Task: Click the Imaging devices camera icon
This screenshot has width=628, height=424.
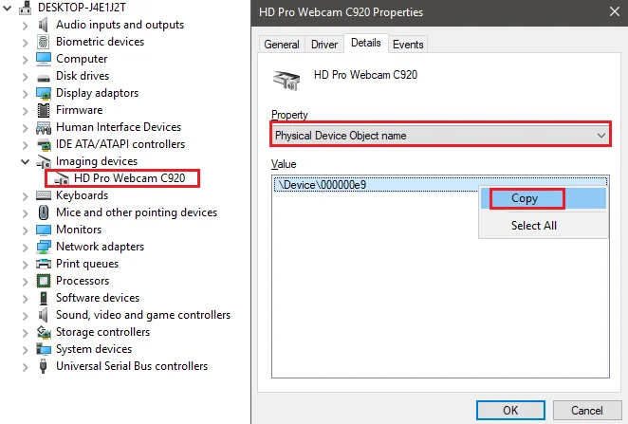Action: [44, 162]
